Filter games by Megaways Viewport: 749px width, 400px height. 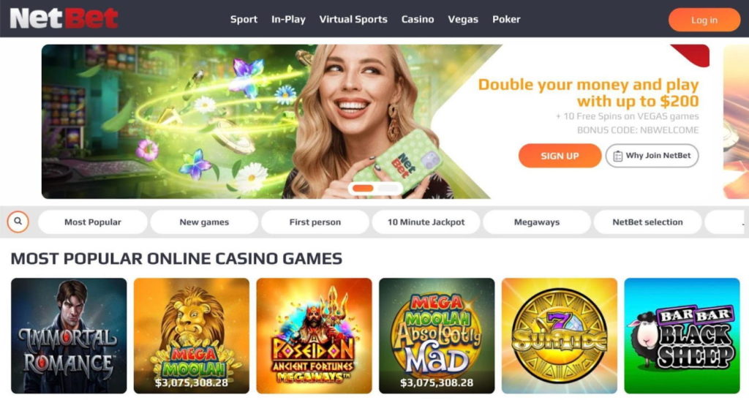click(537, 222)
